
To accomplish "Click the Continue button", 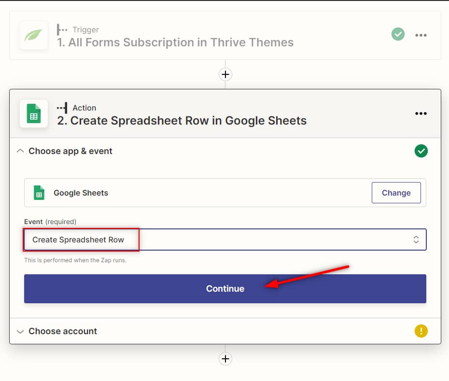I will point(225,289).
